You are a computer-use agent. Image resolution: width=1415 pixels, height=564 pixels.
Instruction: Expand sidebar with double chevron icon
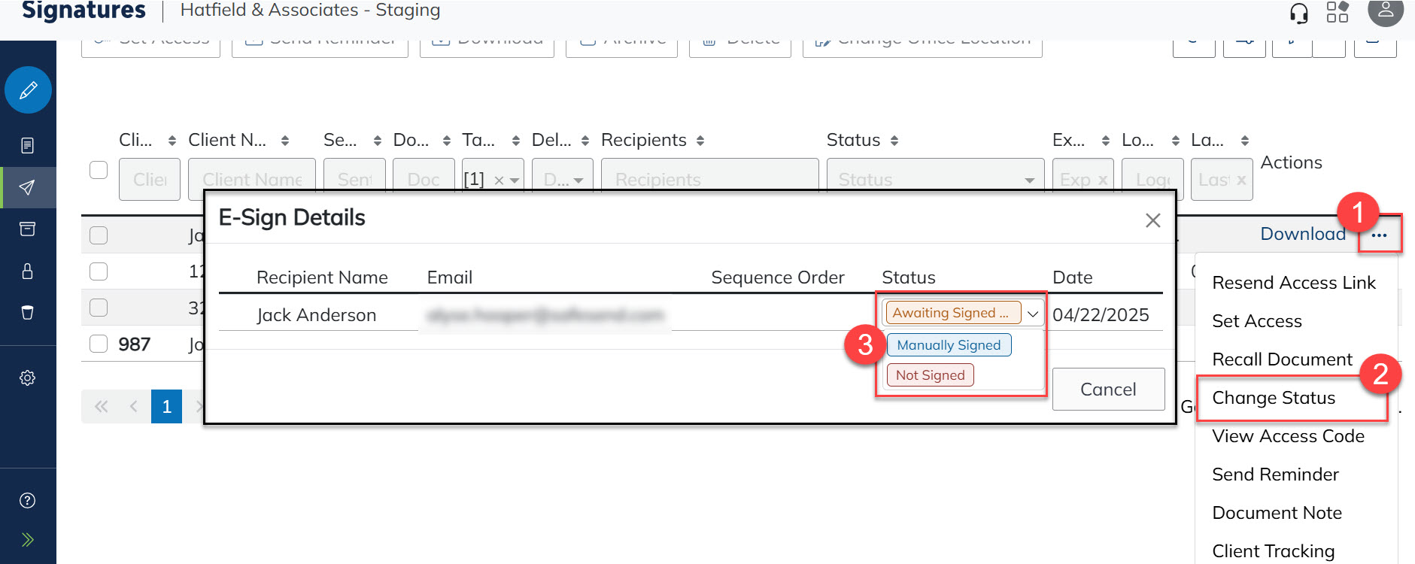(x=28, y=539)
